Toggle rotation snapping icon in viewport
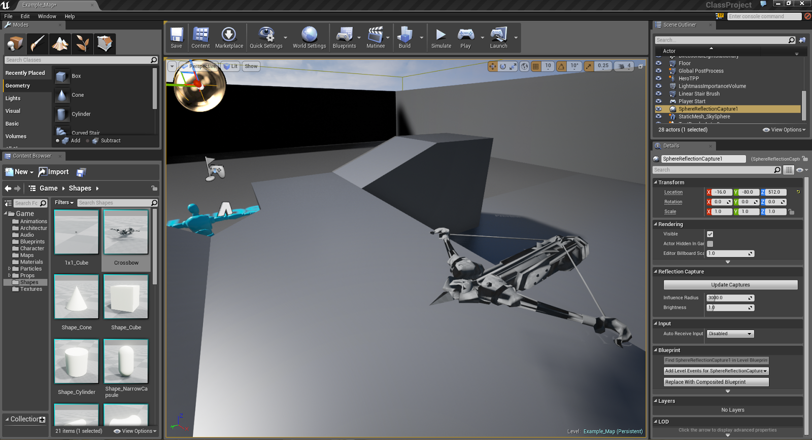The height and width of the screenshot is (440, 812). tap(561, 66)
